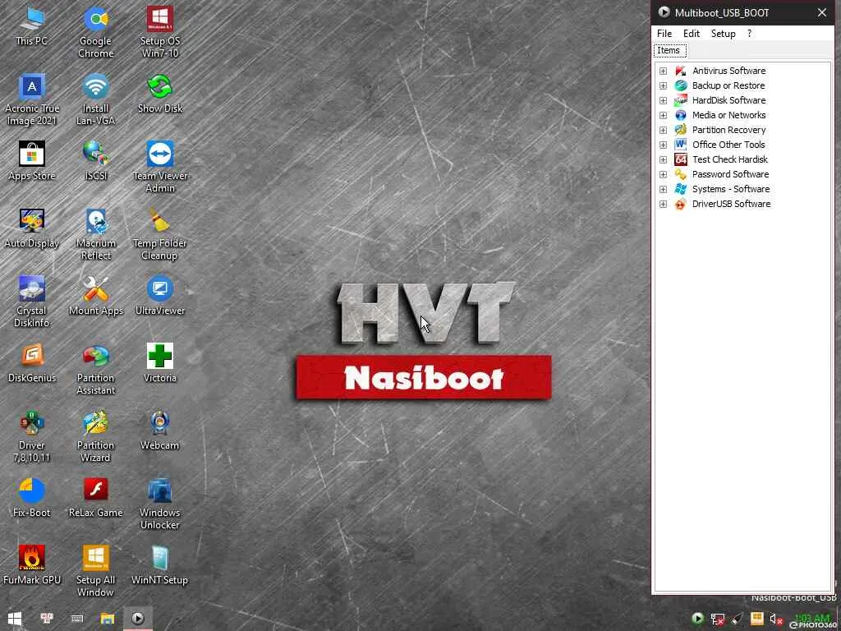Launch Partition Wizard shortcut
Image resolution: width=841 pixels, height=631 pixels.
(95, 437)
